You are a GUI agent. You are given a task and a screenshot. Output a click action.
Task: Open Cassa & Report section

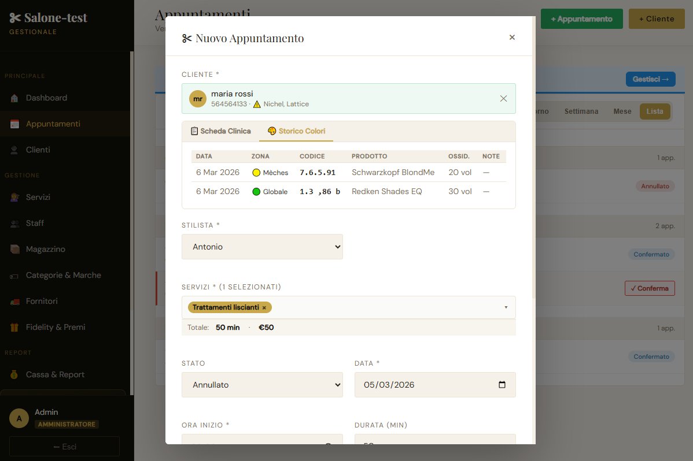65,374
